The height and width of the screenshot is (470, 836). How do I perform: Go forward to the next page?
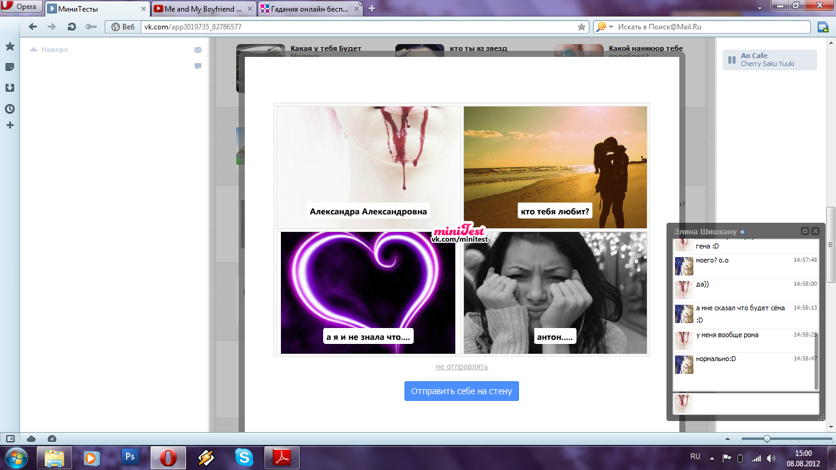(52, 27)
